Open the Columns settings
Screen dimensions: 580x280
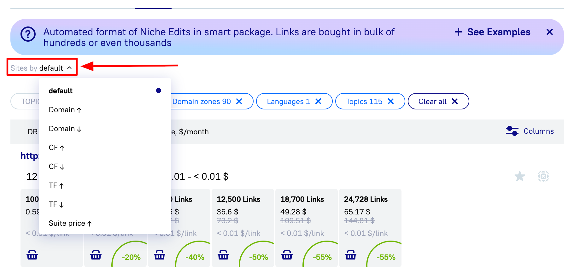(x=530, y=131)
